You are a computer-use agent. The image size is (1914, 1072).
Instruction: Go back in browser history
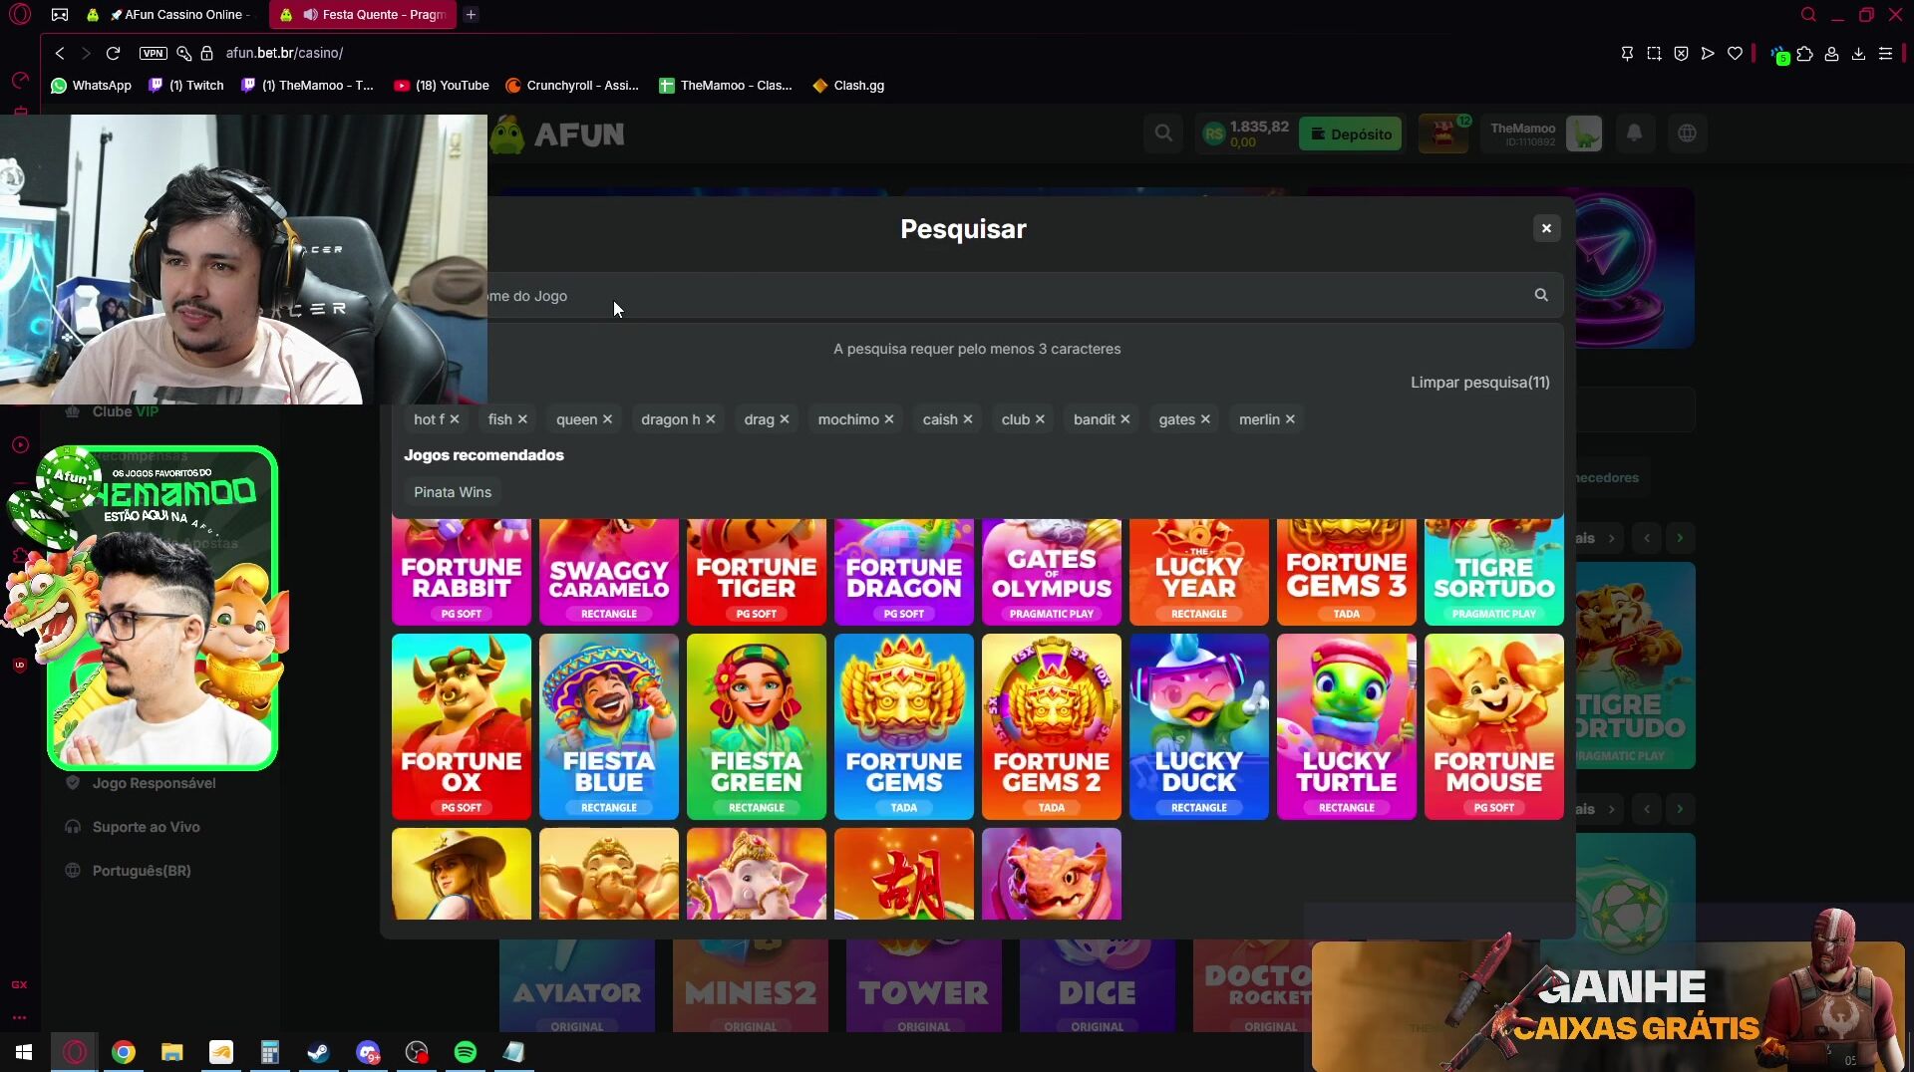tap(60, 53)
